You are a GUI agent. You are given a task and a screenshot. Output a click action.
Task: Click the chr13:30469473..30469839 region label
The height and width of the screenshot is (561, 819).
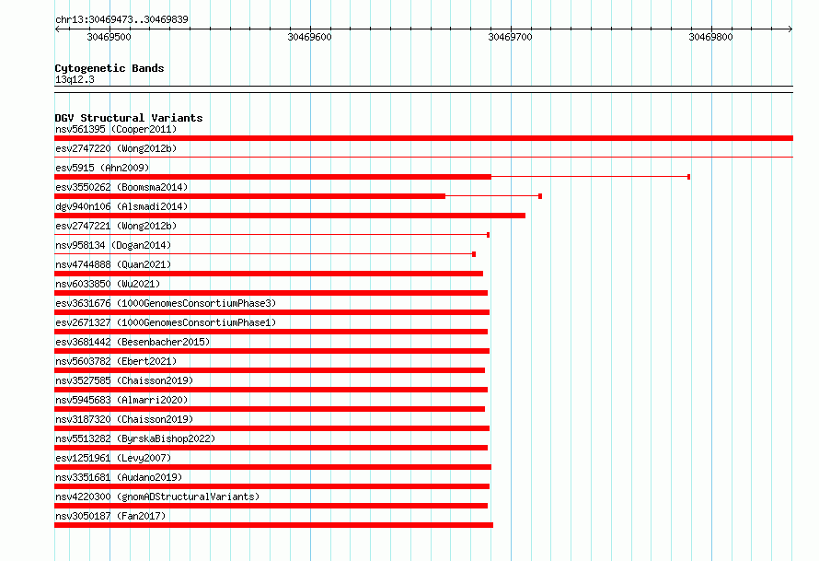pyautogui.click(x=121, y=19)
